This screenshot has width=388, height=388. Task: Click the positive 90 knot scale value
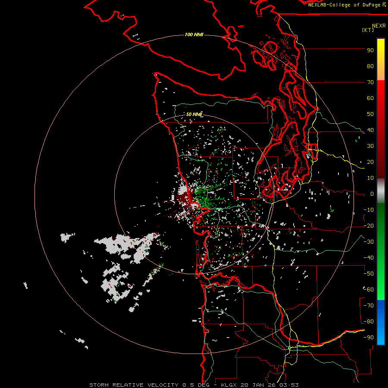click(x=370, y=50)
